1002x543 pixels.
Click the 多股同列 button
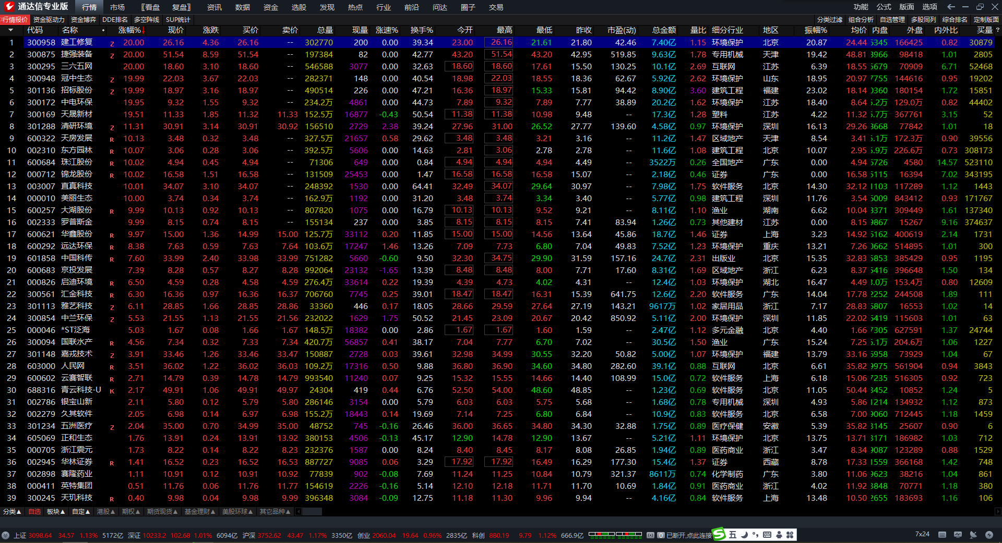click(924, 19)
